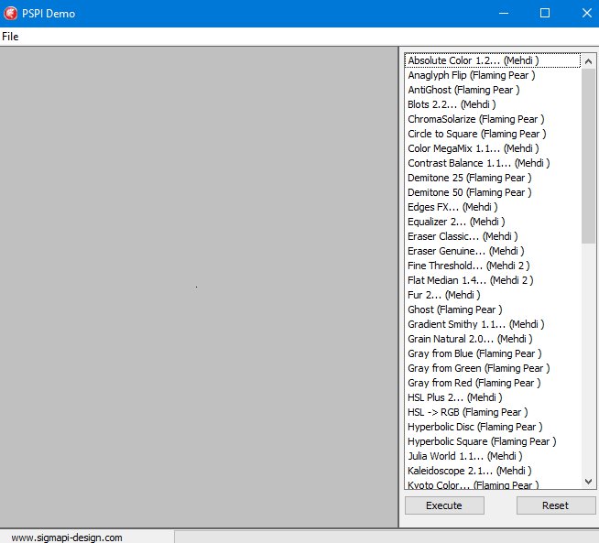
Task: Click the Reset button
Action: tap(556, 505)
